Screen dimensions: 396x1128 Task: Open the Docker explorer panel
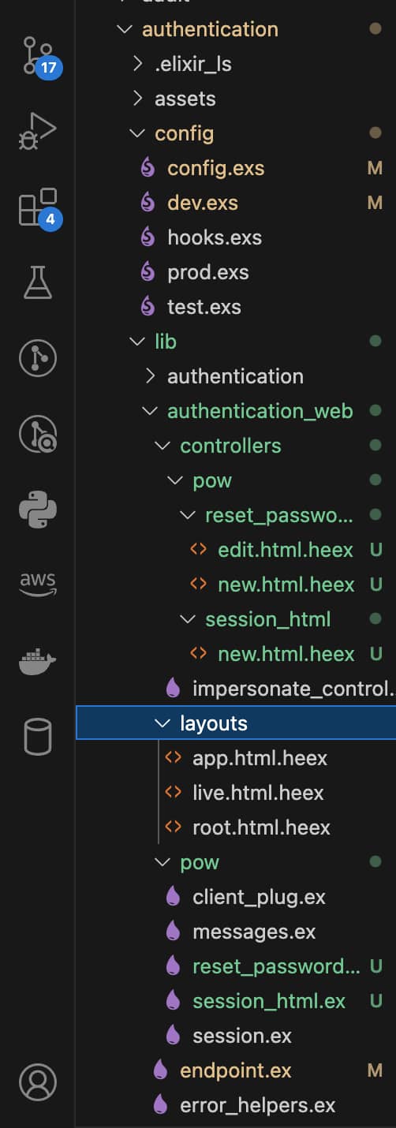(38, 662)
